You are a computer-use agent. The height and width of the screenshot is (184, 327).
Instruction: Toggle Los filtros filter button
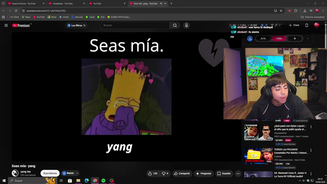point(76,25)
